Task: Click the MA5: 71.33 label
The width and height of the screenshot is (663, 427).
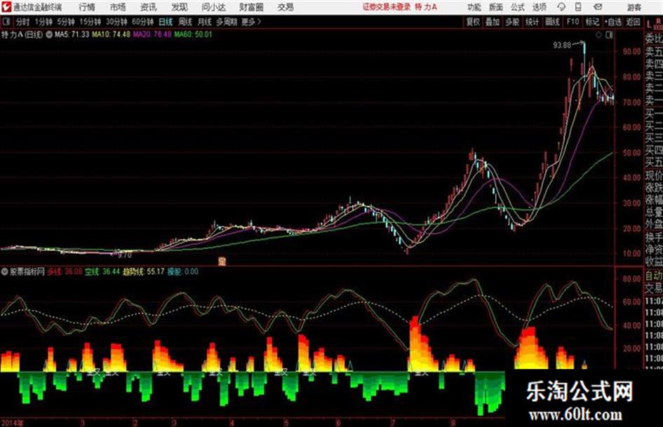Action: 72,34
